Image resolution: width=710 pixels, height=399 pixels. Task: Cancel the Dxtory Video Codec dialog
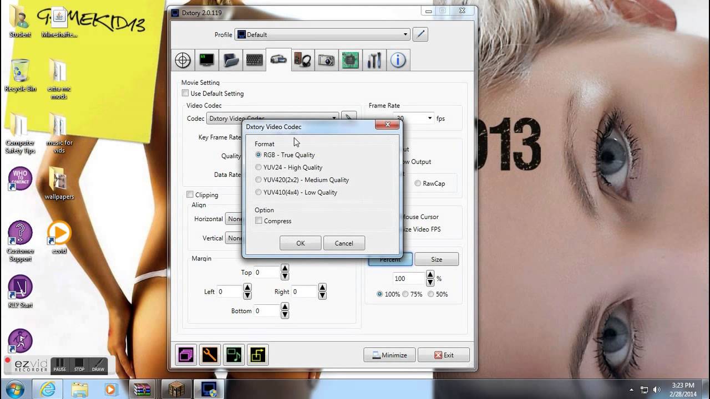pos(344,243)
